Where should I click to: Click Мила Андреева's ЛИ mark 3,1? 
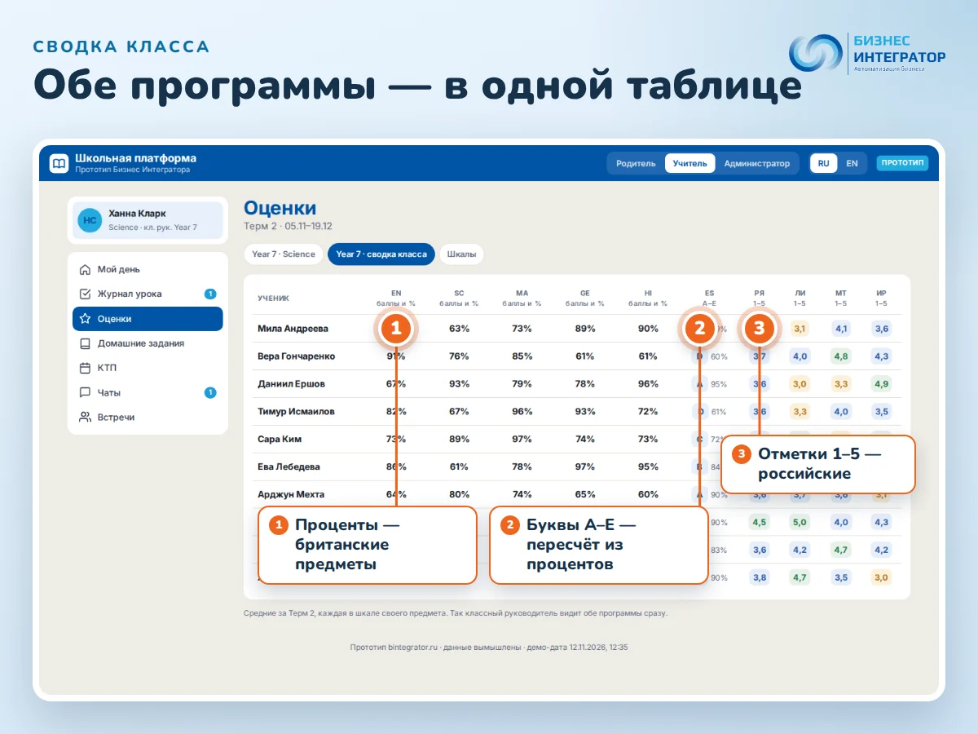(800, 329)
